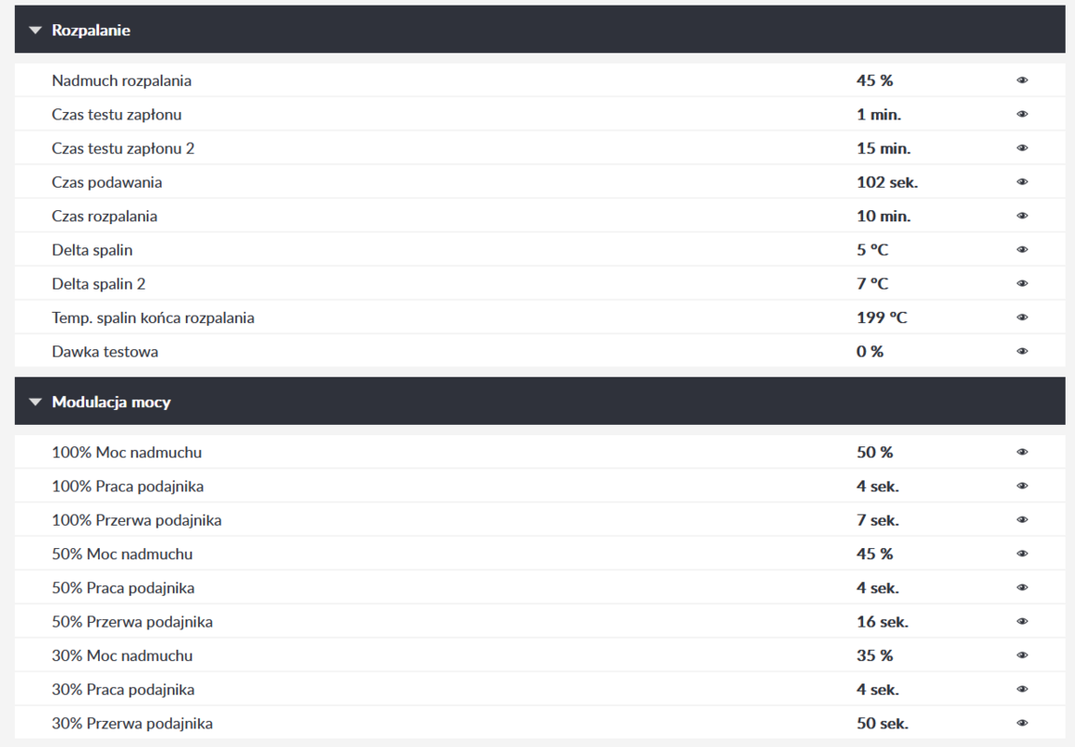Image resolution: width=1075 pixels, height=747 pixels.
Task: Click eye icon for 100% Moc nadmuchu
Action: coord(1022,453)
